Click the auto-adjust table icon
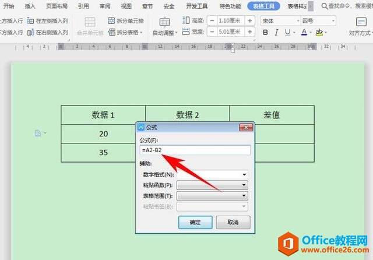The height and width of the screenshot is (260, 373). click(164, 22)
